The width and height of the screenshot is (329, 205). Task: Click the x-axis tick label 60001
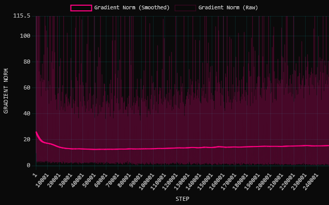pyautogui.click(x=101, y=180)
